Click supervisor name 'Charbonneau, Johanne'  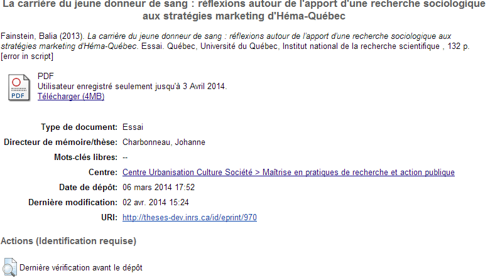point(164,142)
